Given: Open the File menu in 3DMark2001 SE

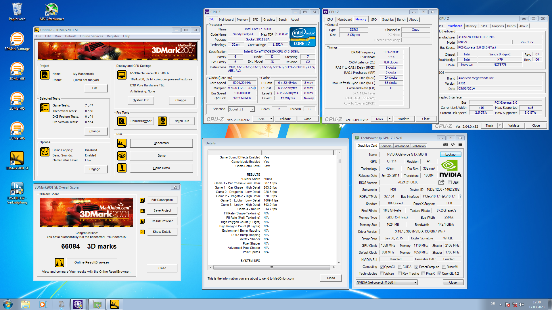Looking at the screenshot, I should tap(39, 36).
